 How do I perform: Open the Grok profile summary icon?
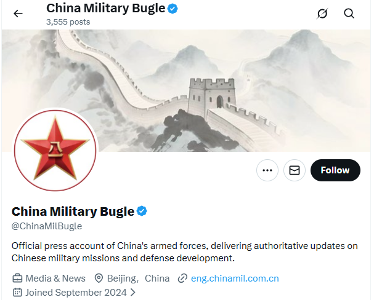322,14
